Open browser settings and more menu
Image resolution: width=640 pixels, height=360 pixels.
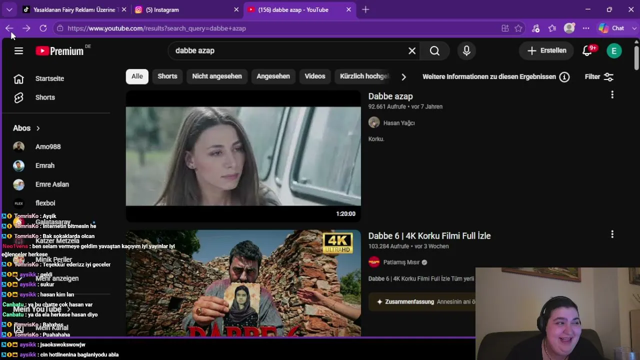(x=586, y=28)
